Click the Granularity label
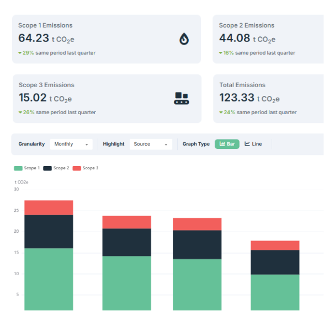 (x=31, y=144)
